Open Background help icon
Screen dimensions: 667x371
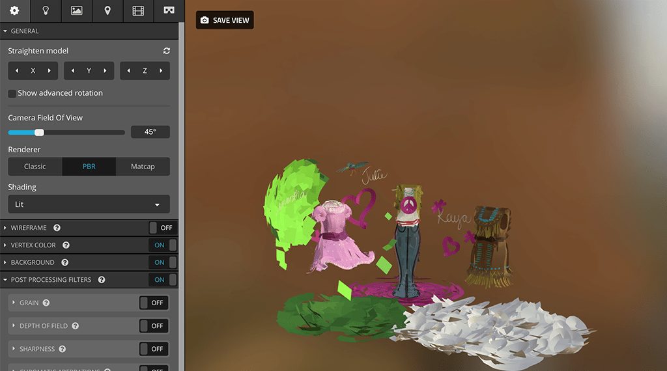[x=64, y=263]
